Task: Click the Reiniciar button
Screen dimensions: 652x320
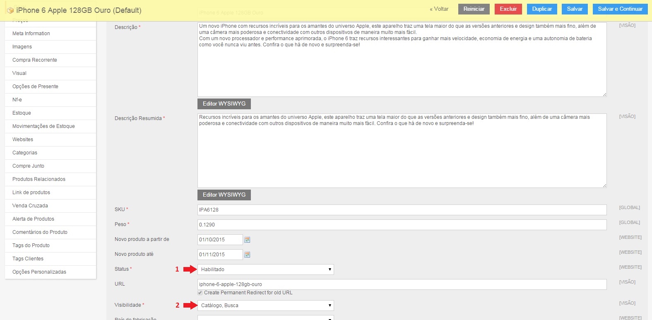Action: point(474,9)
